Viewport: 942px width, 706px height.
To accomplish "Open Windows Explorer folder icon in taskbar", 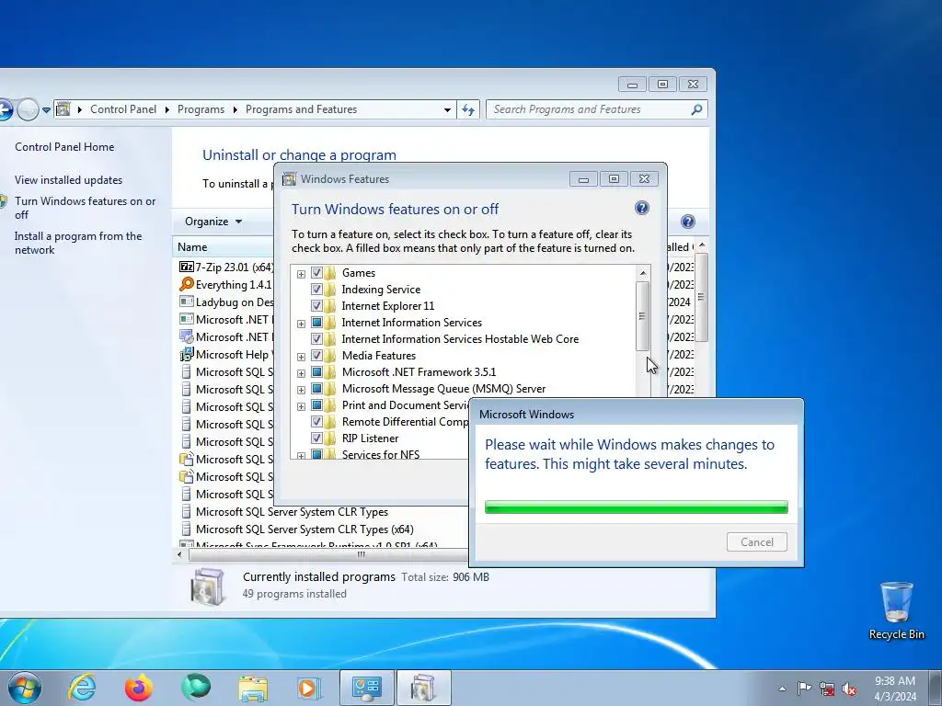I will [253, 688].
